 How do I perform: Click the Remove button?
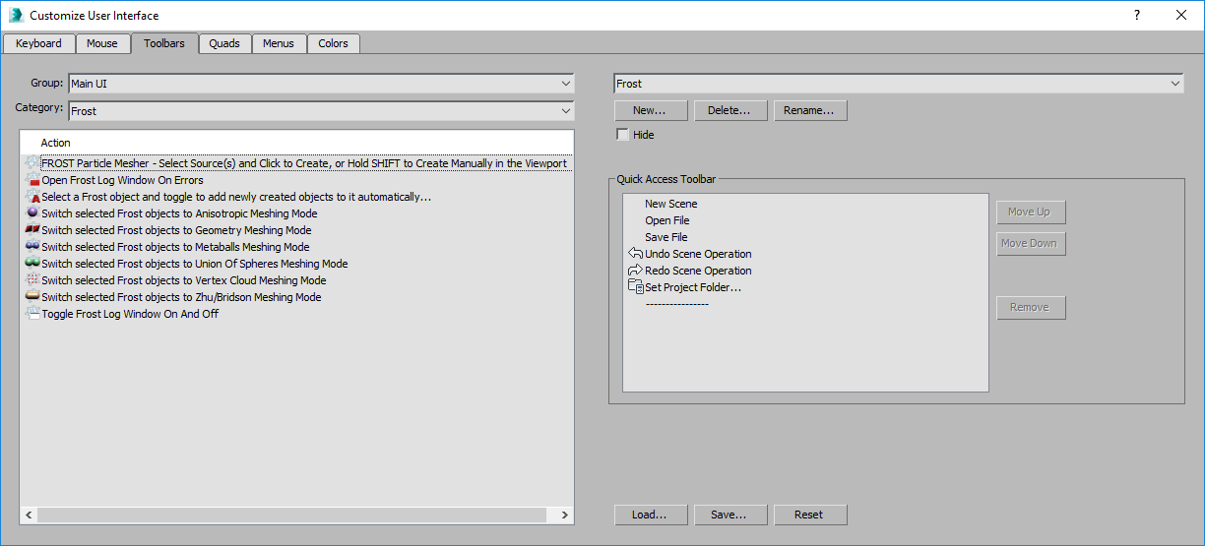point(1030,307)
